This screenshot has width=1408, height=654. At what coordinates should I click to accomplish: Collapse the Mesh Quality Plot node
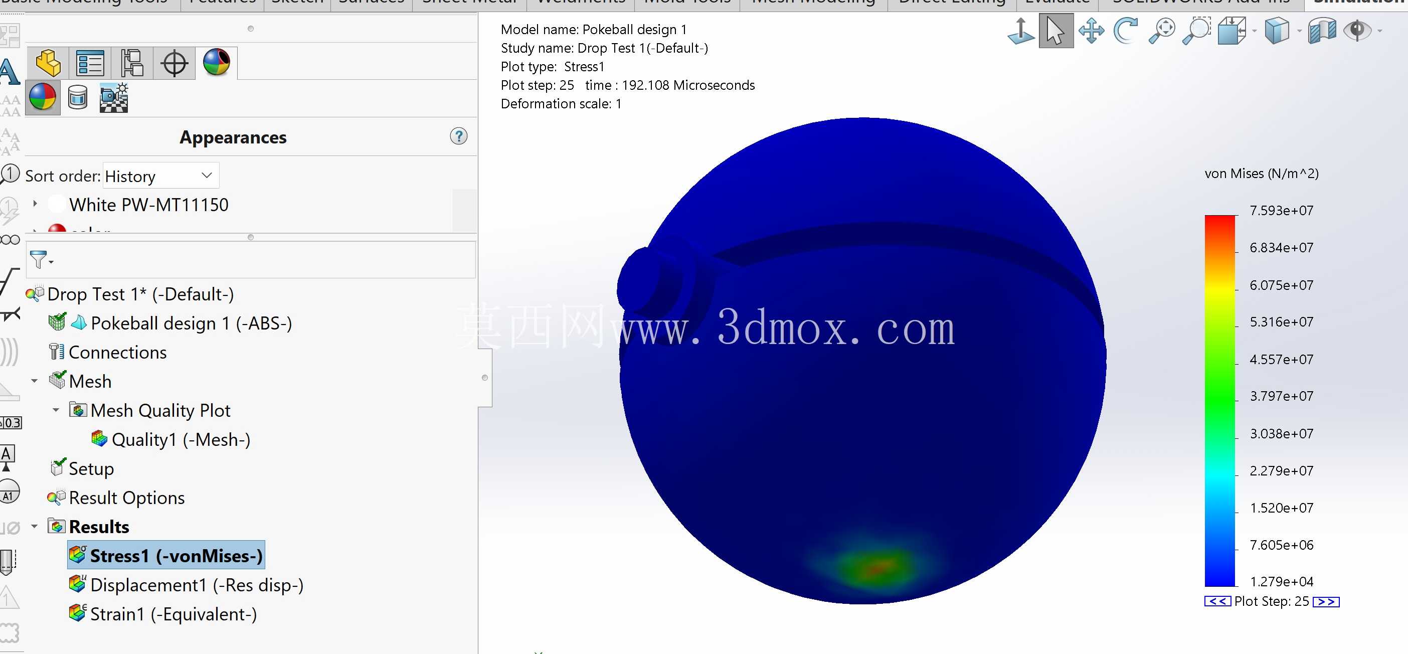click(56, 410)
